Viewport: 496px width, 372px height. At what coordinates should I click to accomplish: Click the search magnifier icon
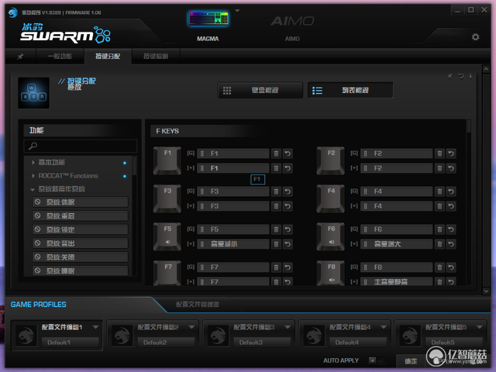pos(33,146)
